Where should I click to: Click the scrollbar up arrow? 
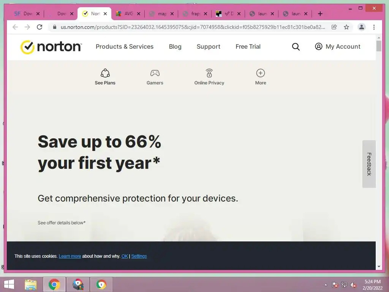point(379,38)
